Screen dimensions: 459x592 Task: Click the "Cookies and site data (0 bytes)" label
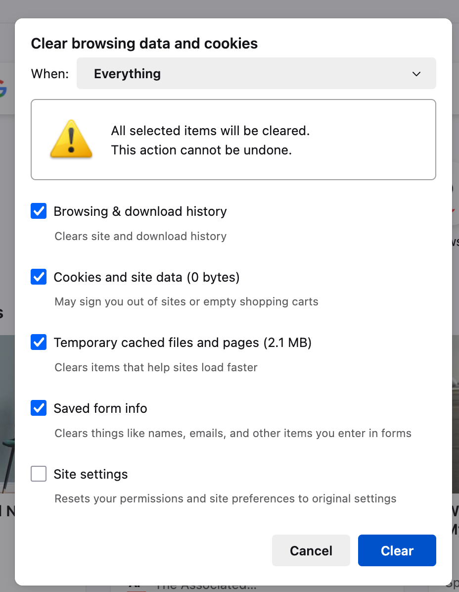[x=146, y=277]
